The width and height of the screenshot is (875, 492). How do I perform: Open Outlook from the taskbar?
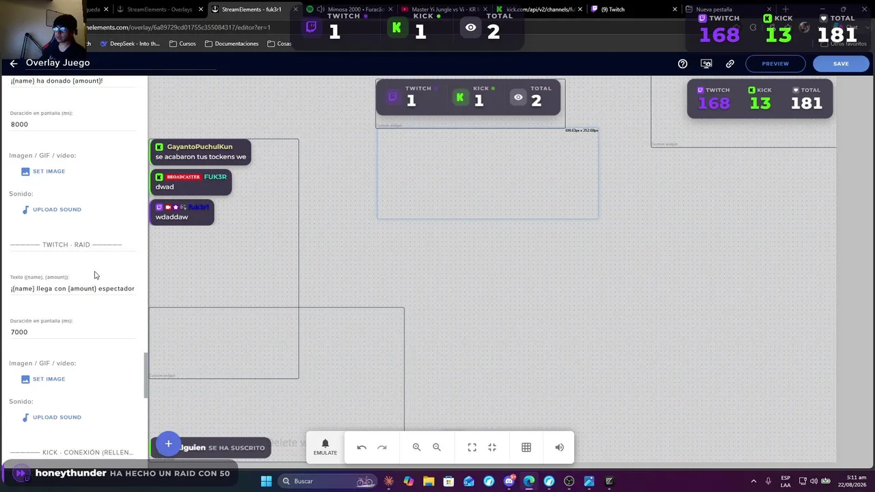tap(469, 482)
